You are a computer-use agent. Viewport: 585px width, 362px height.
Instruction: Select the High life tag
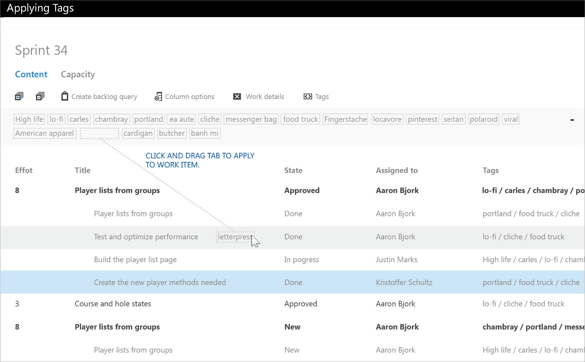tap(29, 119)
